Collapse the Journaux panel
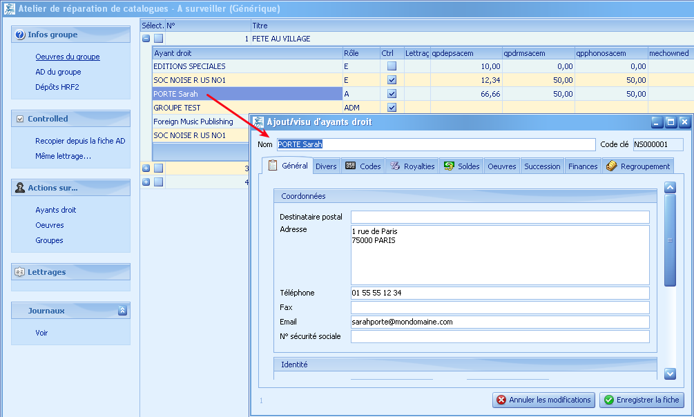Screen dimensions: 694x417 click(x=123, y=310)
